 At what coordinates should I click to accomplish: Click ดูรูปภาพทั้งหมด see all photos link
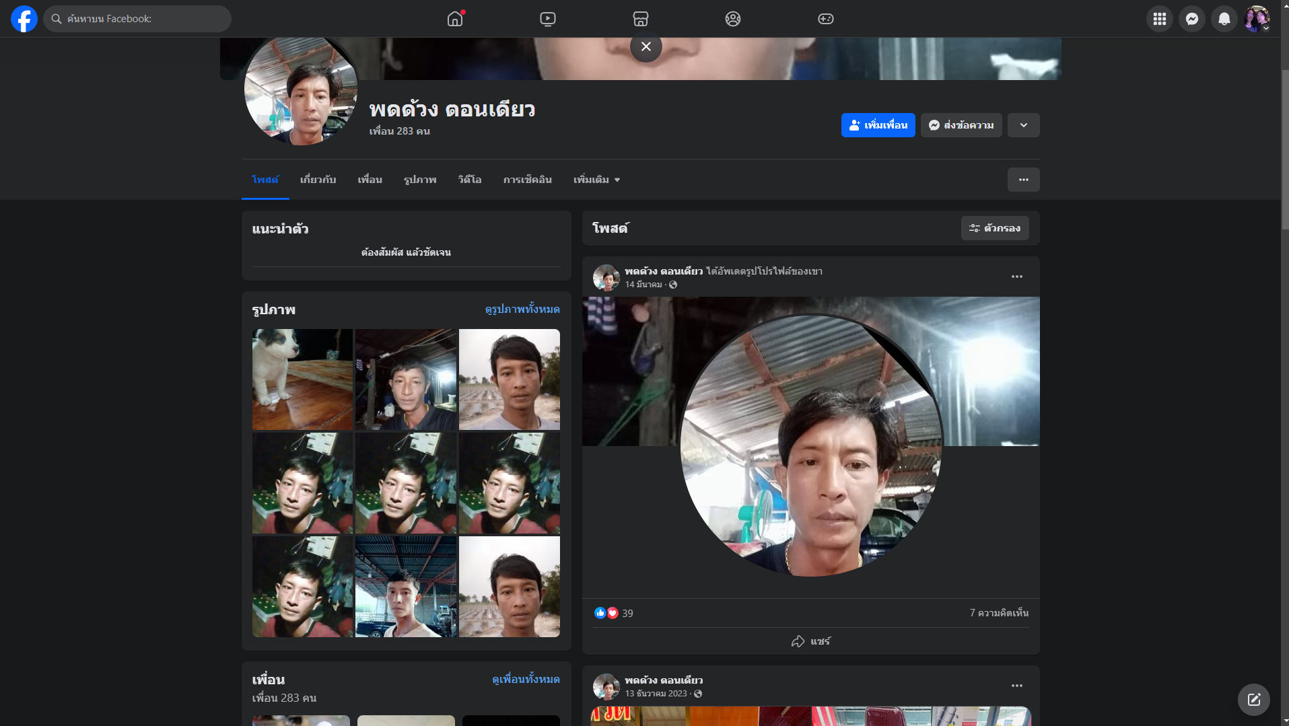click(522, 309)
